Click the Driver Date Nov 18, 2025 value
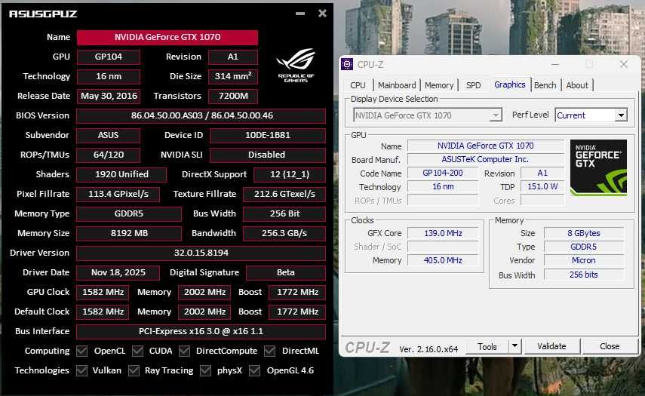The width and height of the screenshot is (645, 396). point(118,272)
